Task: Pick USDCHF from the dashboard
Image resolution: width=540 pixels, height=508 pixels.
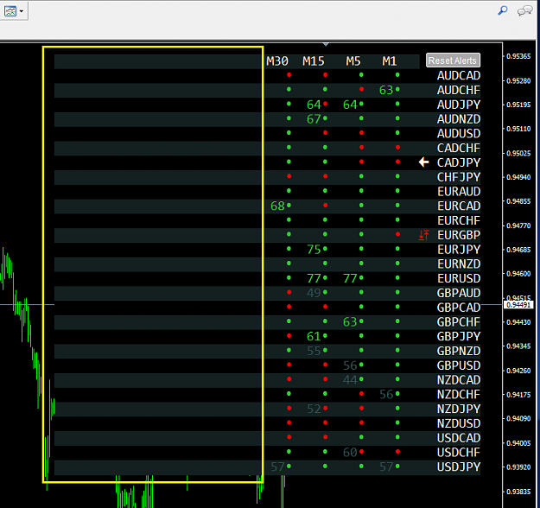Action: [459, 452]
